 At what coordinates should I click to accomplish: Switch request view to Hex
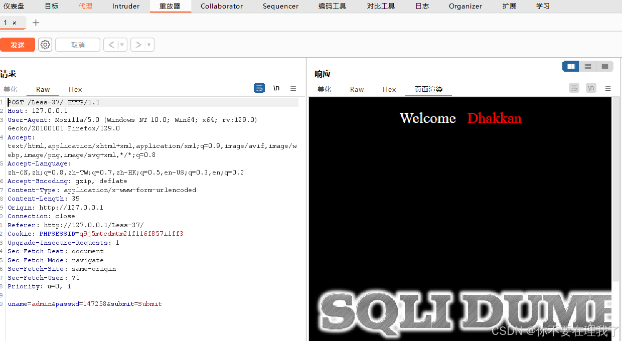click(x=75, y=89)
